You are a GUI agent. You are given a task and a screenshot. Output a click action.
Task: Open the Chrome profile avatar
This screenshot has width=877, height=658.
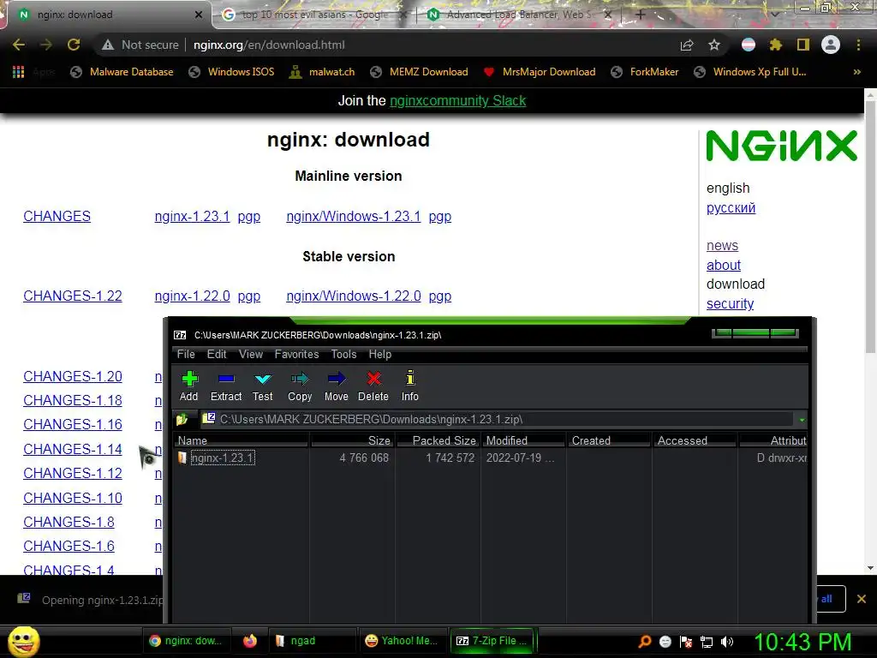[831, 45]
